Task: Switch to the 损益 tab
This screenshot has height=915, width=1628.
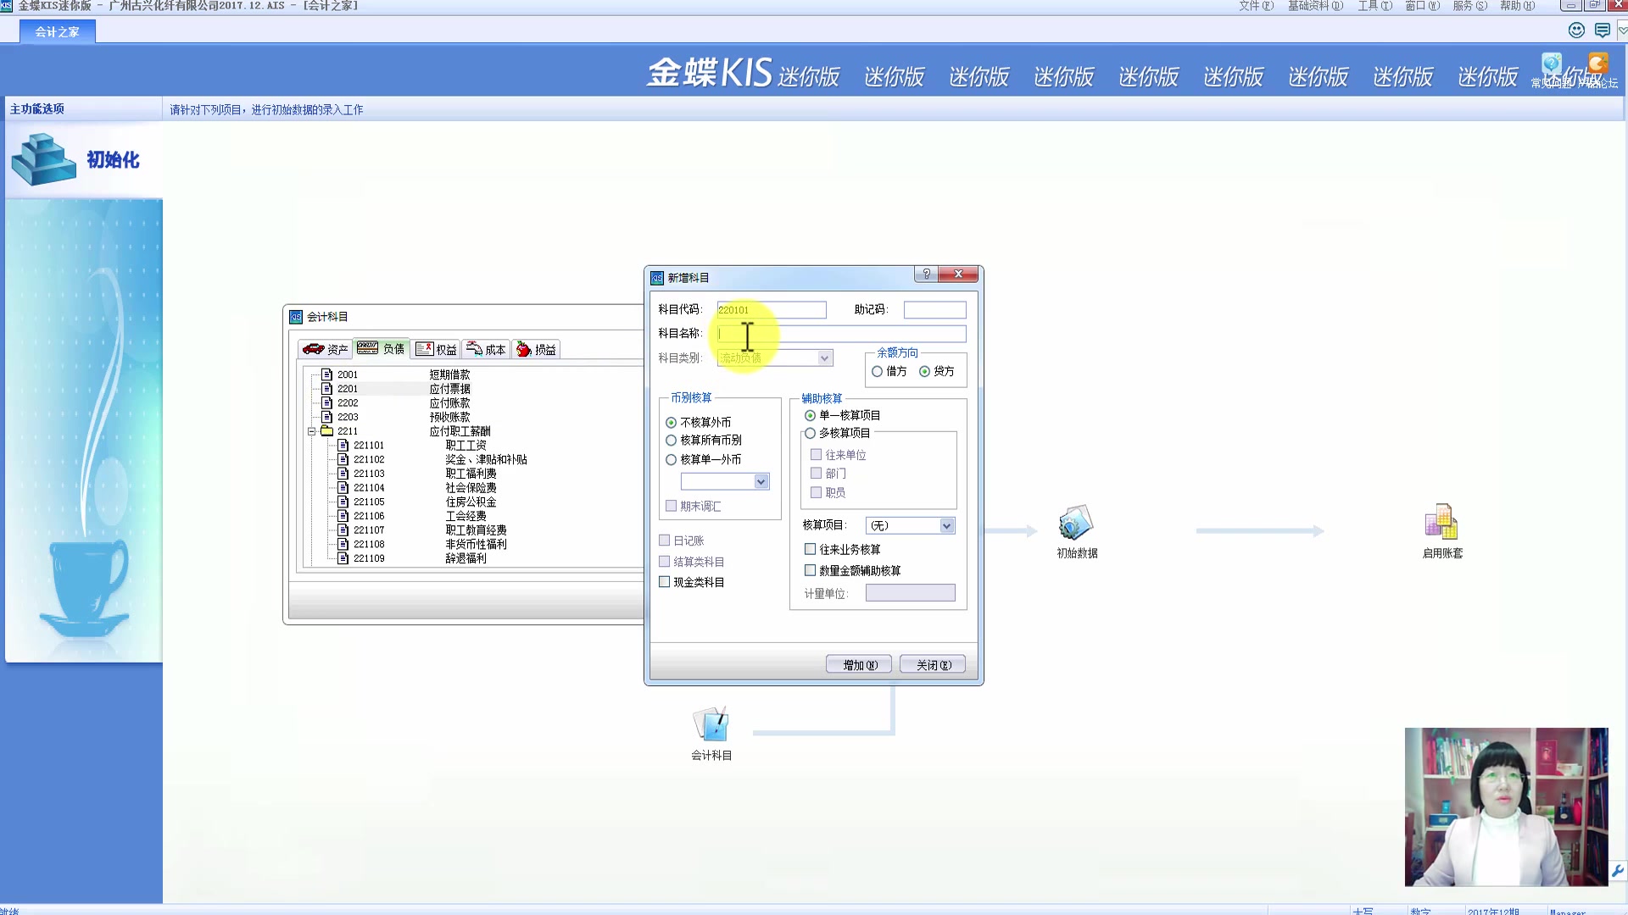Action: [536, 349]
